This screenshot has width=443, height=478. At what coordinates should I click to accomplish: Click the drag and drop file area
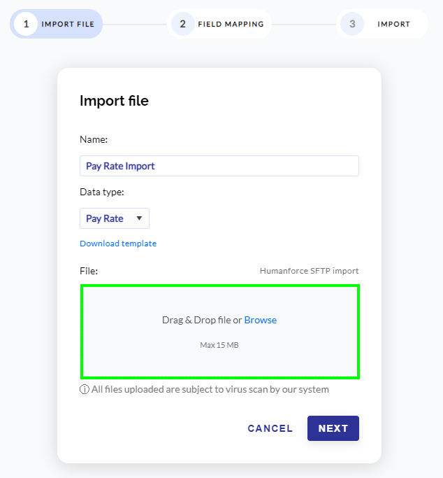tap(220, 332)
